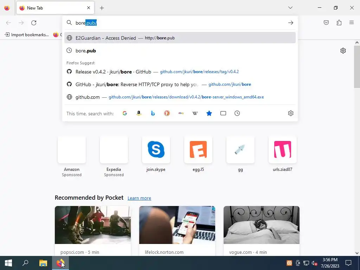Click muted volume tray icon

pyautogui.click(x=315, y=263)
